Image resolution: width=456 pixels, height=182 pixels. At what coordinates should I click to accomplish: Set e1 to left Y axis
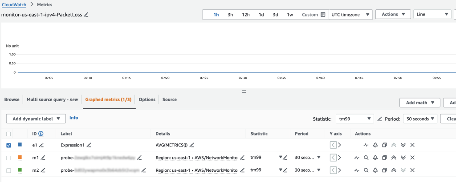coord(333,145)
